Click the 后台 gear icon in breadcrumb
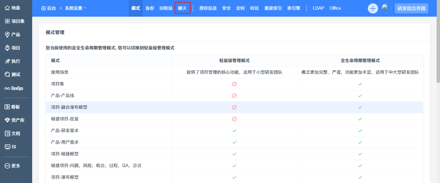 (44, 8)
